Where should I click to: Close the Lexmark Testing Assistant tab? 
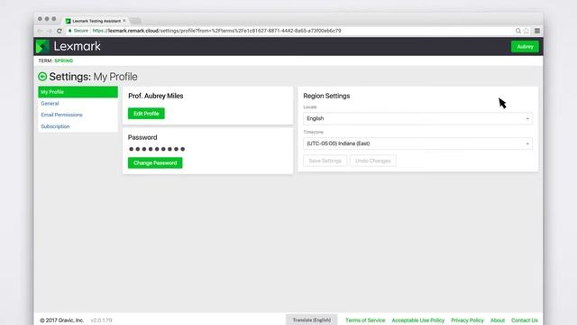[x=124, y=21]
